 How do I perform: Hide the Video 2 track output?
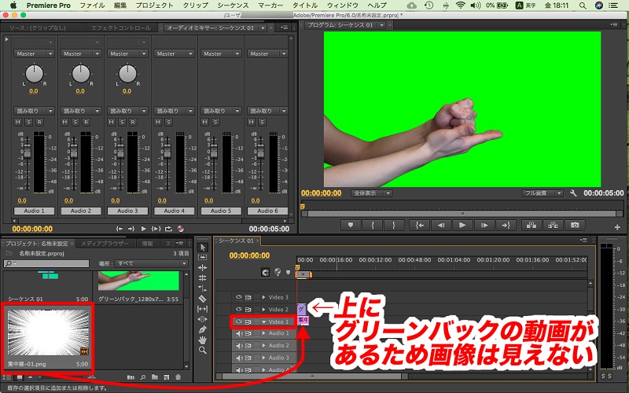239,309
